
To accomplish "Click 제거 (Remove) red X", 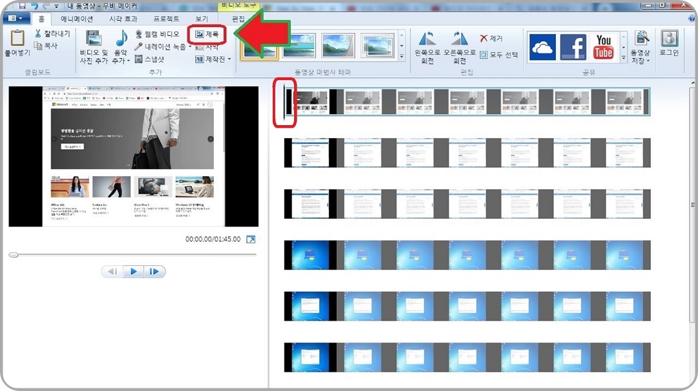I will tap(484, 38).
